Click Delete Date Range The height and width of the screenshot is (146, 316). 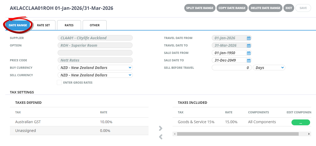(265, 8)
